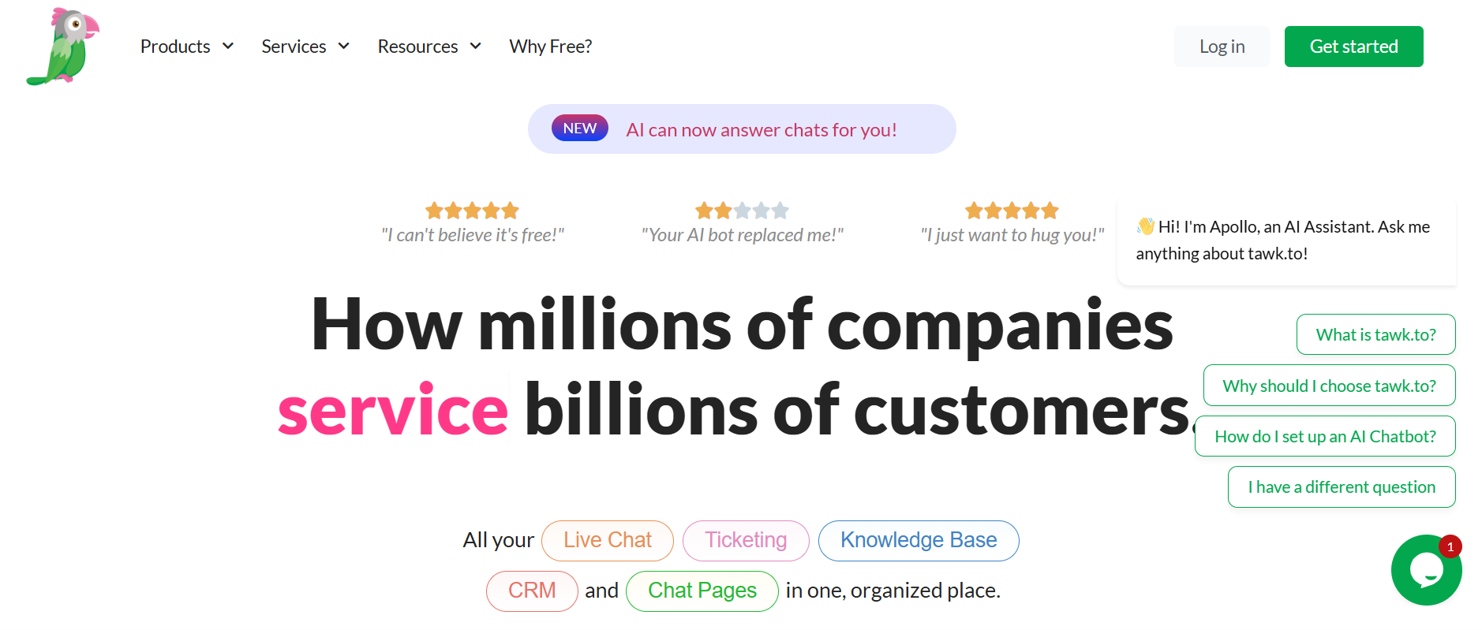Click the NEW badge in the announcement banner

(580, 129)
